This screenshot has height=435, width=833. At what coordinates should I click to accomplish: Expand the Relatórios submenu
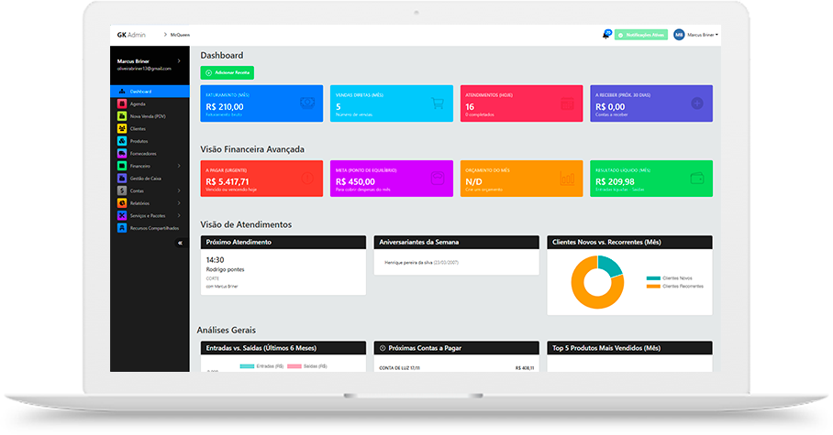click(x=147, y=203)
